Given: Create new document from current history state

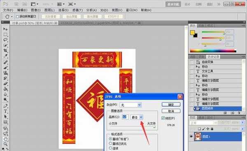Looking at the screenshot, I should (x=225, y=113).
